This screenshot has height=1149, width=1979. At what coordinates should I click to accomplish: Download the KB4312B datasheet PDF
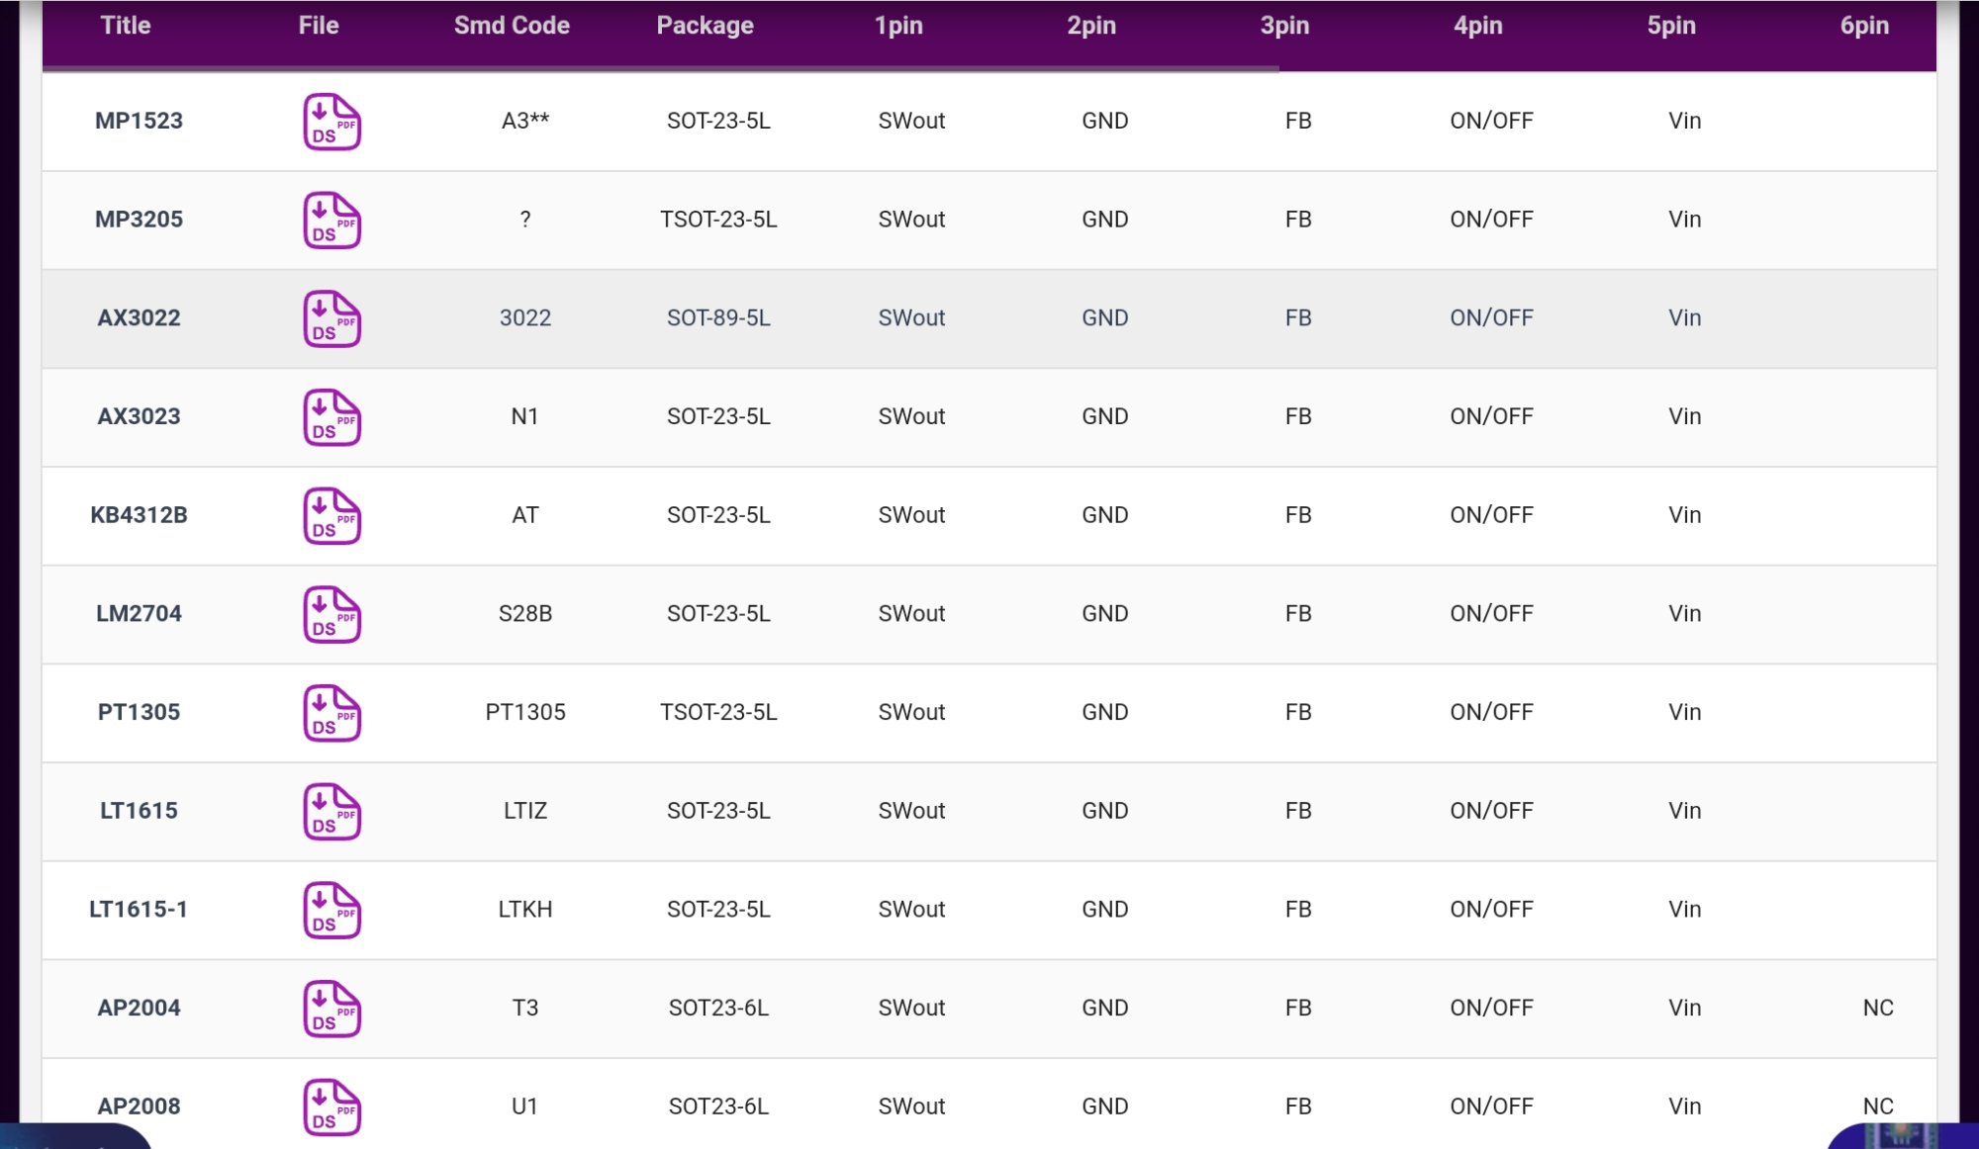[x=331, y=515]
